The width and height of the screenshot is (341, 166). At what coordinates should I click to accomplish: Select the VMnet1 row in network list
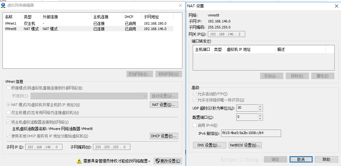click(89, 23)
